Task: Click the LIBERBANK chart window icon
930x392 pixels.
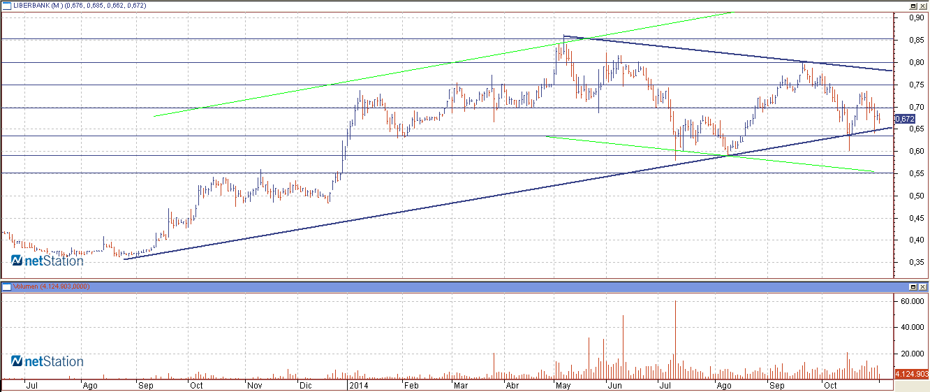Action: pyautogui.click(x=7, y=6)
